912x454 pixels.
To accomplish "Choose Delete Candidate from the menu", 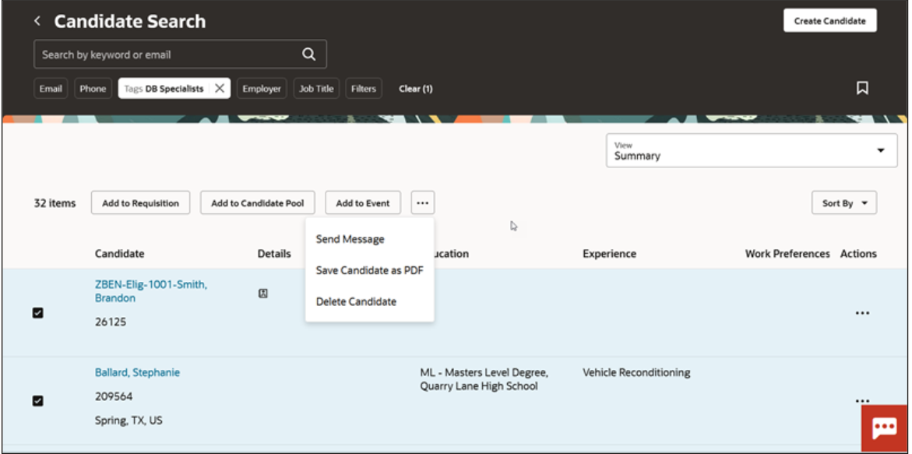I will pos(356,301).
